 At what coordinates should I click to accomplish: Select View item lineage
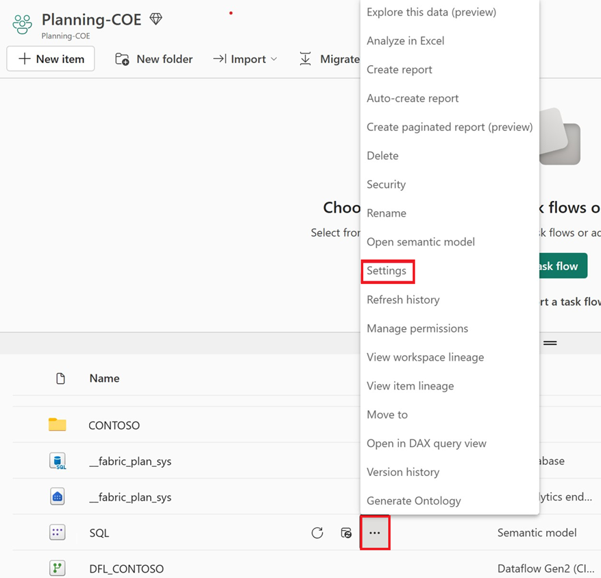coord(410,386)
